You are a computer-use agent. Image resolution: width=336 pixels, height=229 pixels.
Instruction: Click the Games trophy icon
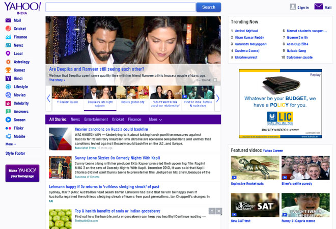8,70
